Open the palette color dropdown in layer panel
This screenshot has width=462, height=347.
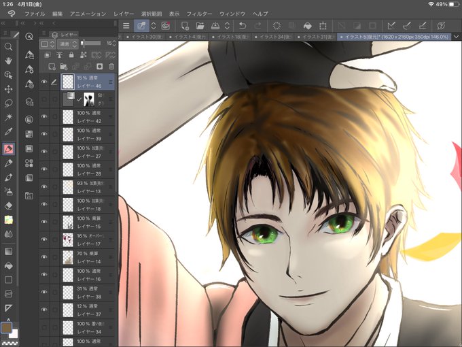[x=48, y=44]
